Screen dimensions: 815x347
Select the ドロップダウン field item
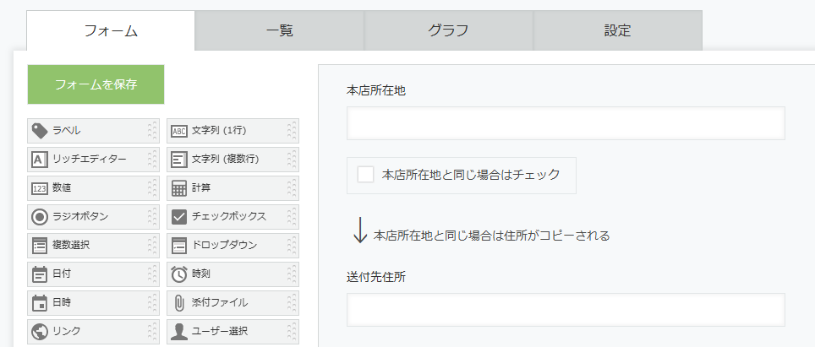(x=232, y=246)
